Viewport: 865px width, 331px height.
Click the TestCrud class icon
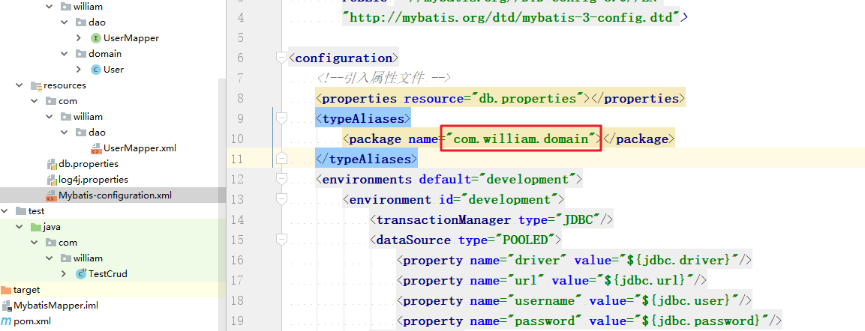coord(82,274)
